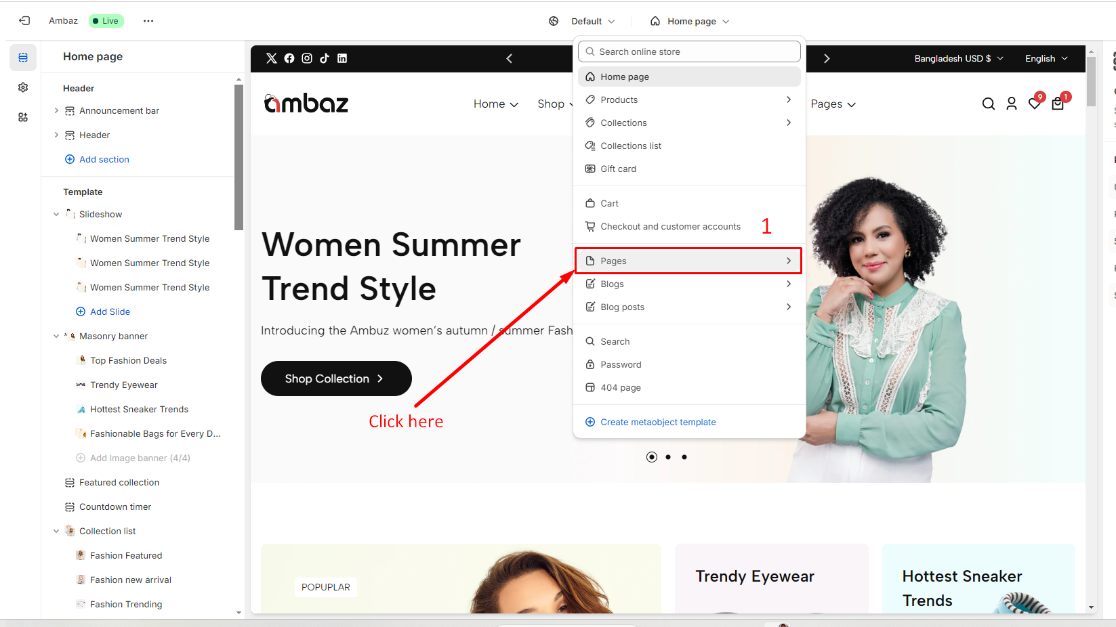Open the Pages submenu entry
This screenshot has width=1116, height=627.
(x=688, y=261)
